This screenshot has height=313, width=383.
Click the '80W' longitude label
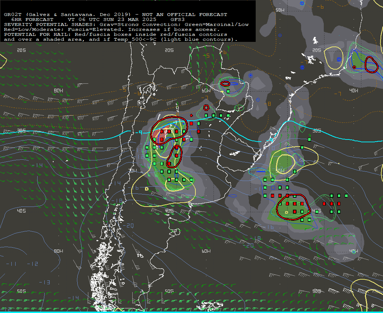(59, 90)
